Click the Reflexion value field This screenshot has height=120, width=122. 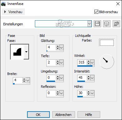point(51,93)
